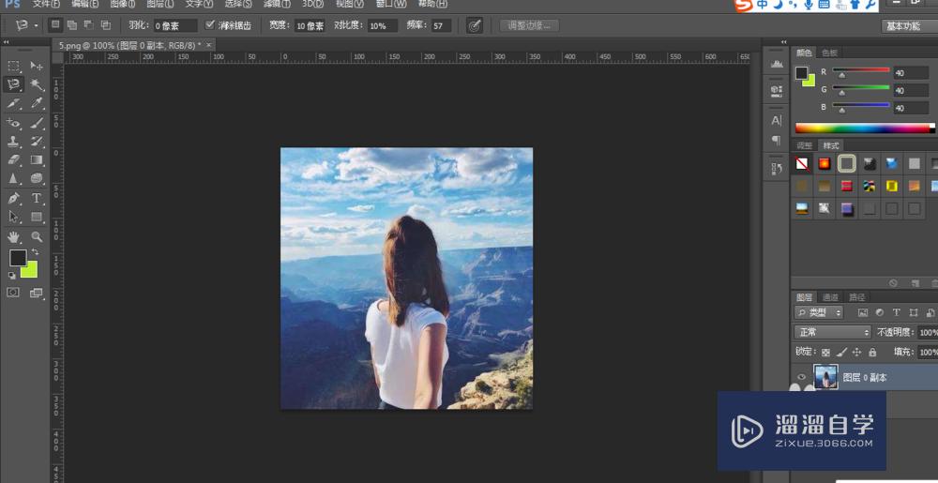
Task: Open the 图像(I) menu
Action: tap(123, 4)
